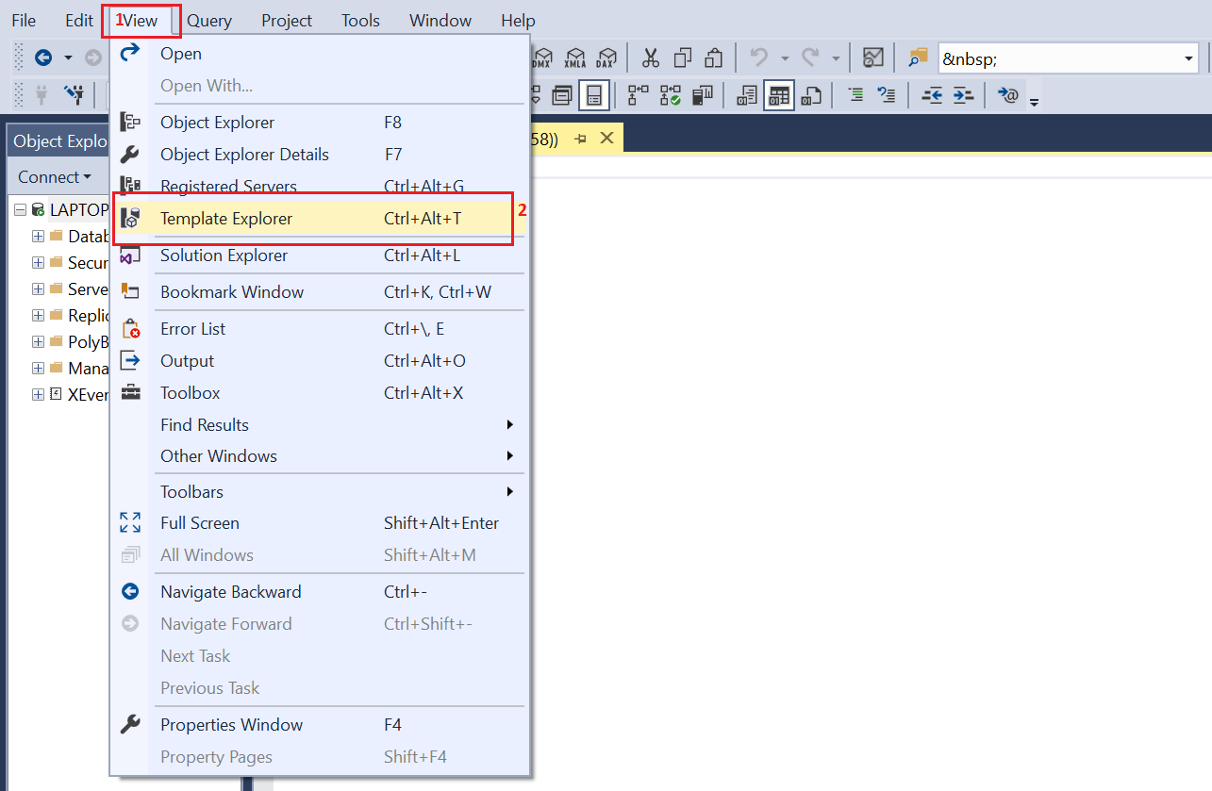The height and width of the screenshot is (791, 1212).
Task: Expand the Databases node
Action: point(37,236)
